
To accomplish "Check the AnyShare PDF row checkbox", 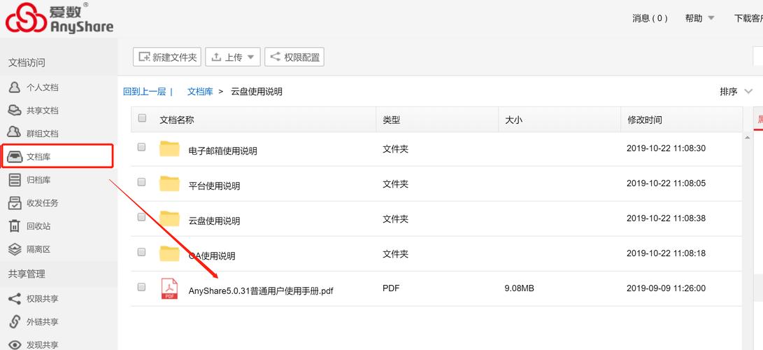I will [x=141, y=287].
